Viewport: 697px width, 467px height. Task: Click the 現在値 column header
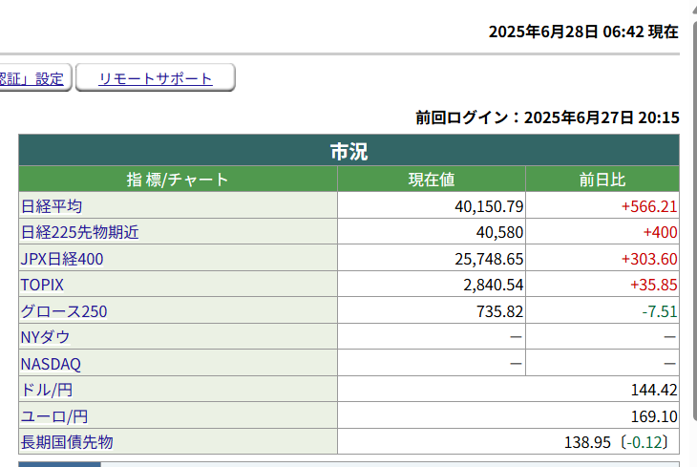point(432,180)
